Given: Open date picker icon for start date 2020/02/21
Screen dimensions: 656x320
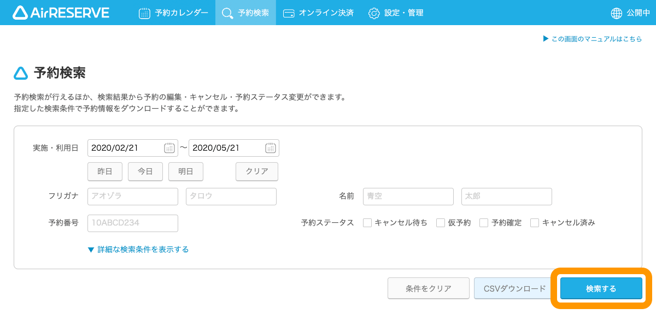Looking at the screenshot, I should pyautogui.click(x=169, y=148).
